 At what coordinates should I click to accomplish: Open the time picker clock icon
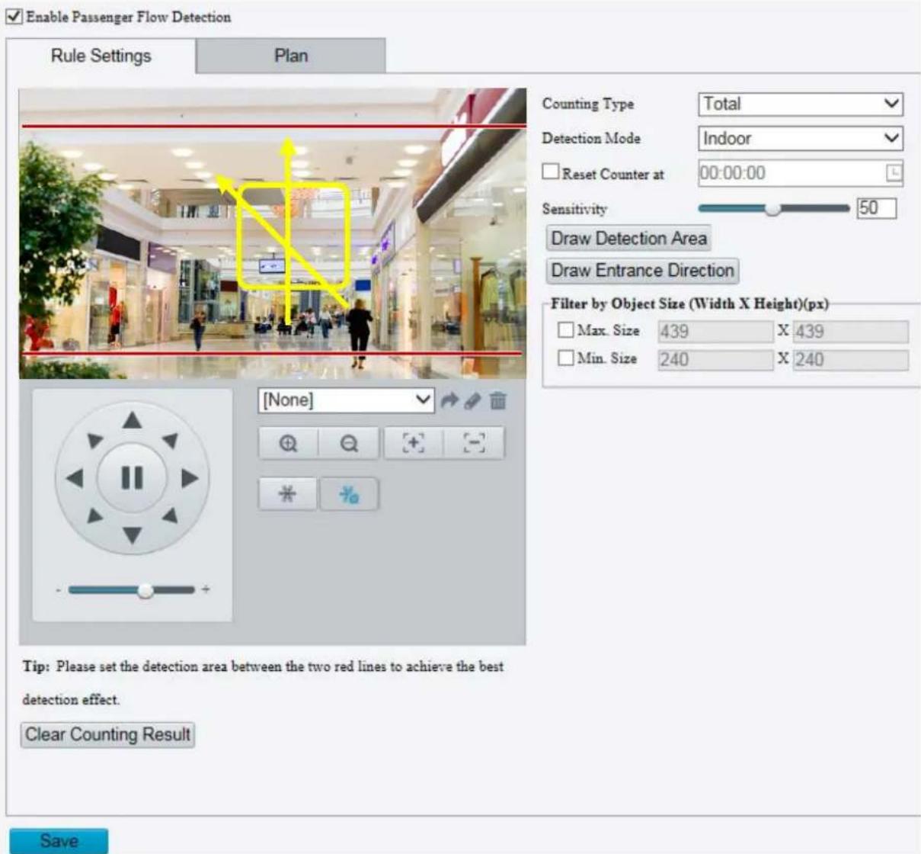[x=894, y=173]
